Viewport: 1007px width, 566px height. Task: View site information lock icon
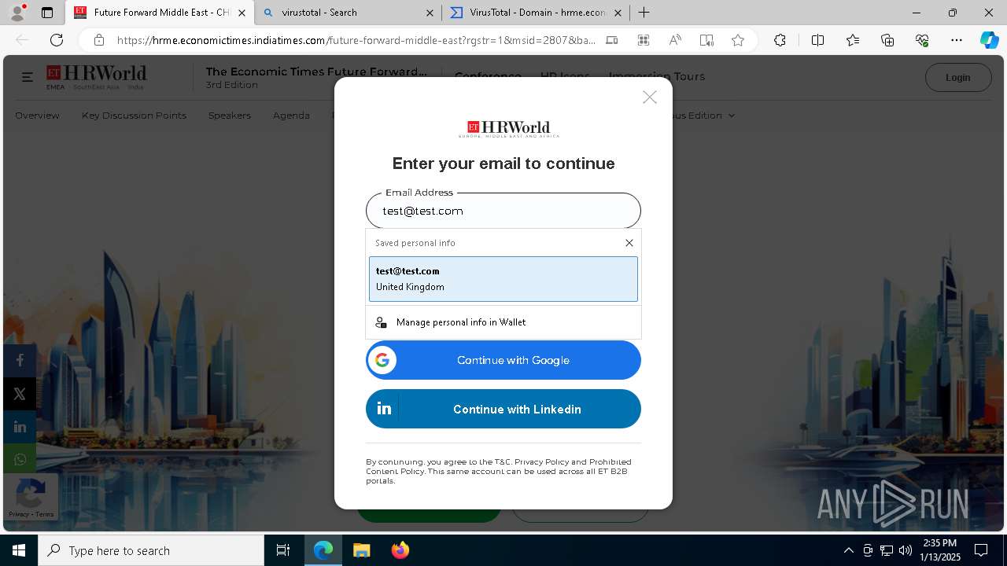pos(98,40)
